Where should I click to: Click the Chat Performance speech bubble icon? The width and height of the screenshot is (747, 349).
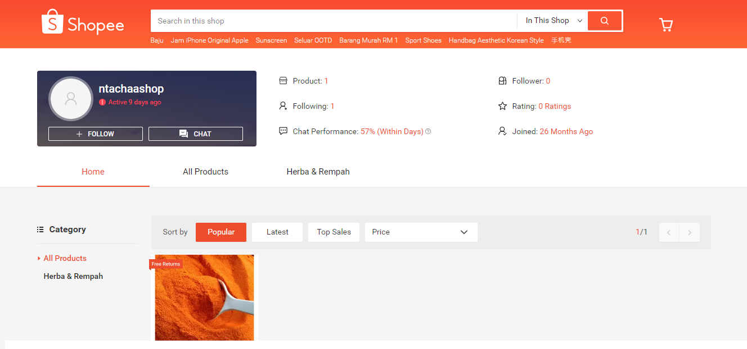283,131
